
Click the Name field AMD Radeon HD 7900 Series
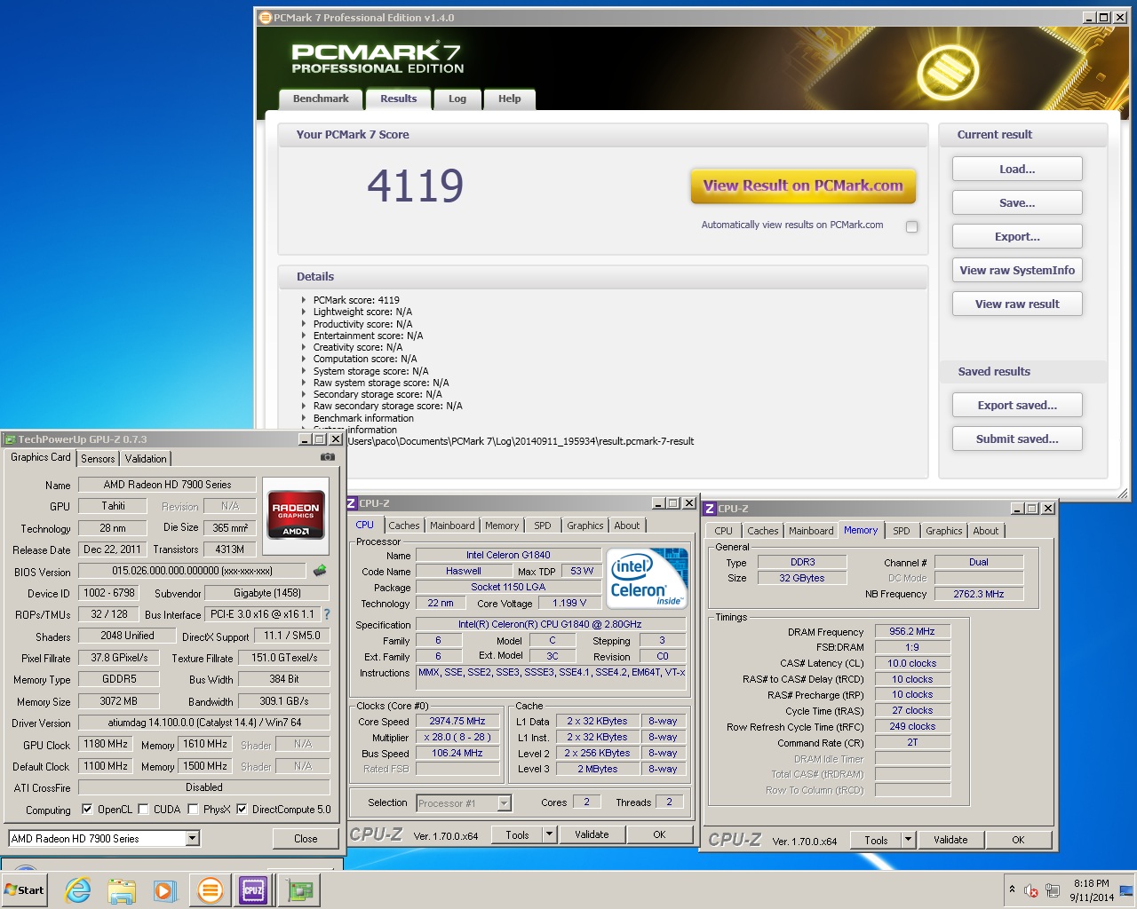(167, 485)
